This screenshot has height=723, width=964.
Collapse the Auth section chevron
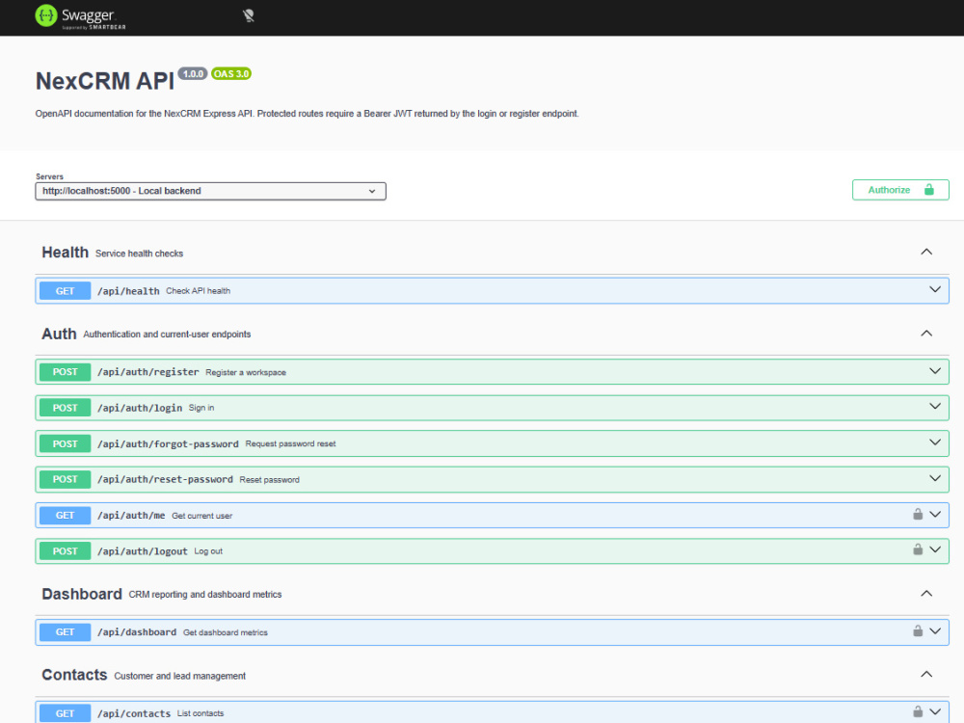(x=925, y=334)
